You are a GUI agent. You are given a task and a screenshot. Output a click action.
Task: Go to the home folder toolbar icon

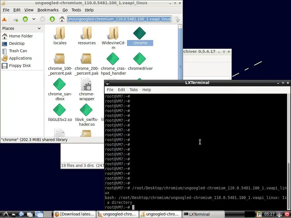pyautogui.click(x=62, y=19)
